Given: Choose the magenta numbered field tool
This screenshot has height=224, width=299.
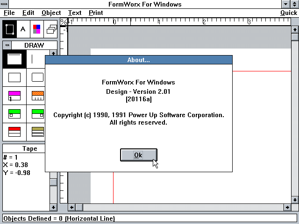Looking at the screenshot, I should pyautogui.click(x=14, y=96).
